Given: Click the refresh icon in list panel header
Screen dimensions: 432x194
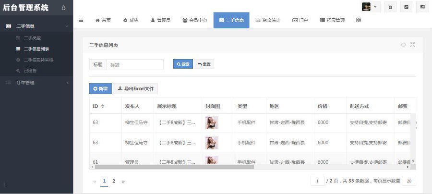Looking at the screenshot, I should [403, 45].
